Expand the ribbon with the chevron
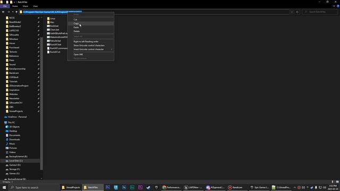The width and height of the screenshot is (340, 191). click(334, 6)
